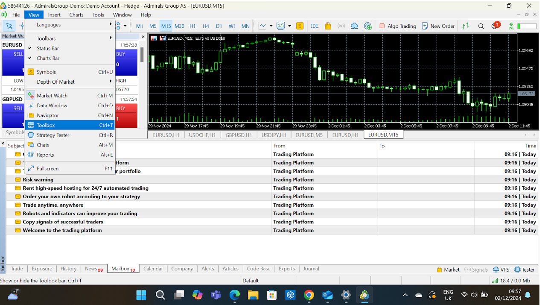Select the cursor arrow tool in toolbar
Viewport: 542px width, 305px height.
(x=9, y=26)
